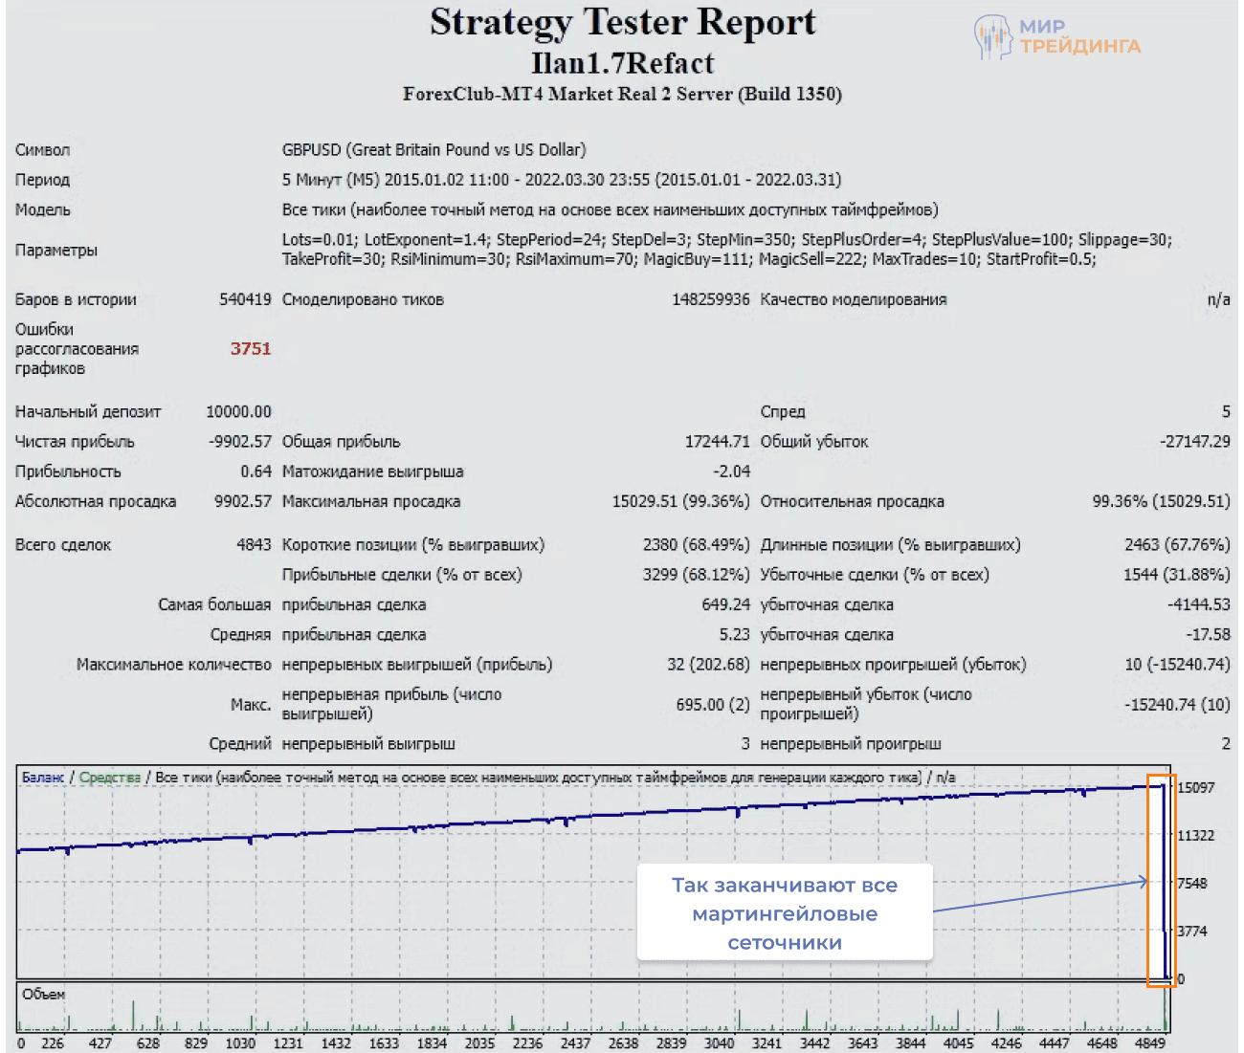
Task: Click the 15097 value on the chart axis
Action: [1195, 788]
